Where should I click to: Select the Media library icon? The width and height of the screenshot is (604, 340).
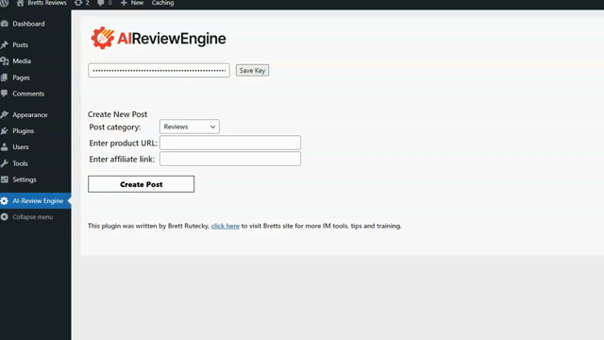coord(4,60)
